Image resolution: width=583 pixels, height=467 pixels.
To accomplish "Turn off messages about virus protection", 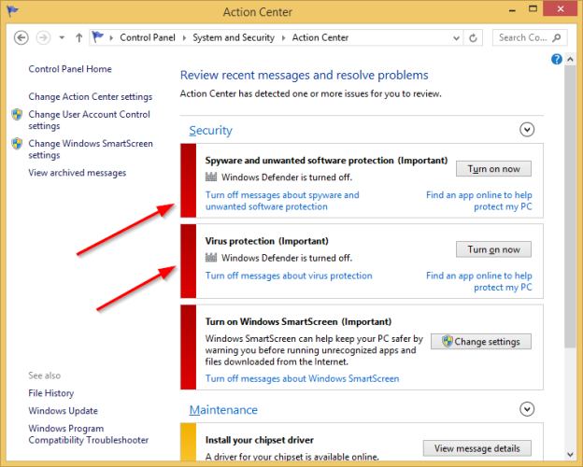I will click(x=289, y=276).
